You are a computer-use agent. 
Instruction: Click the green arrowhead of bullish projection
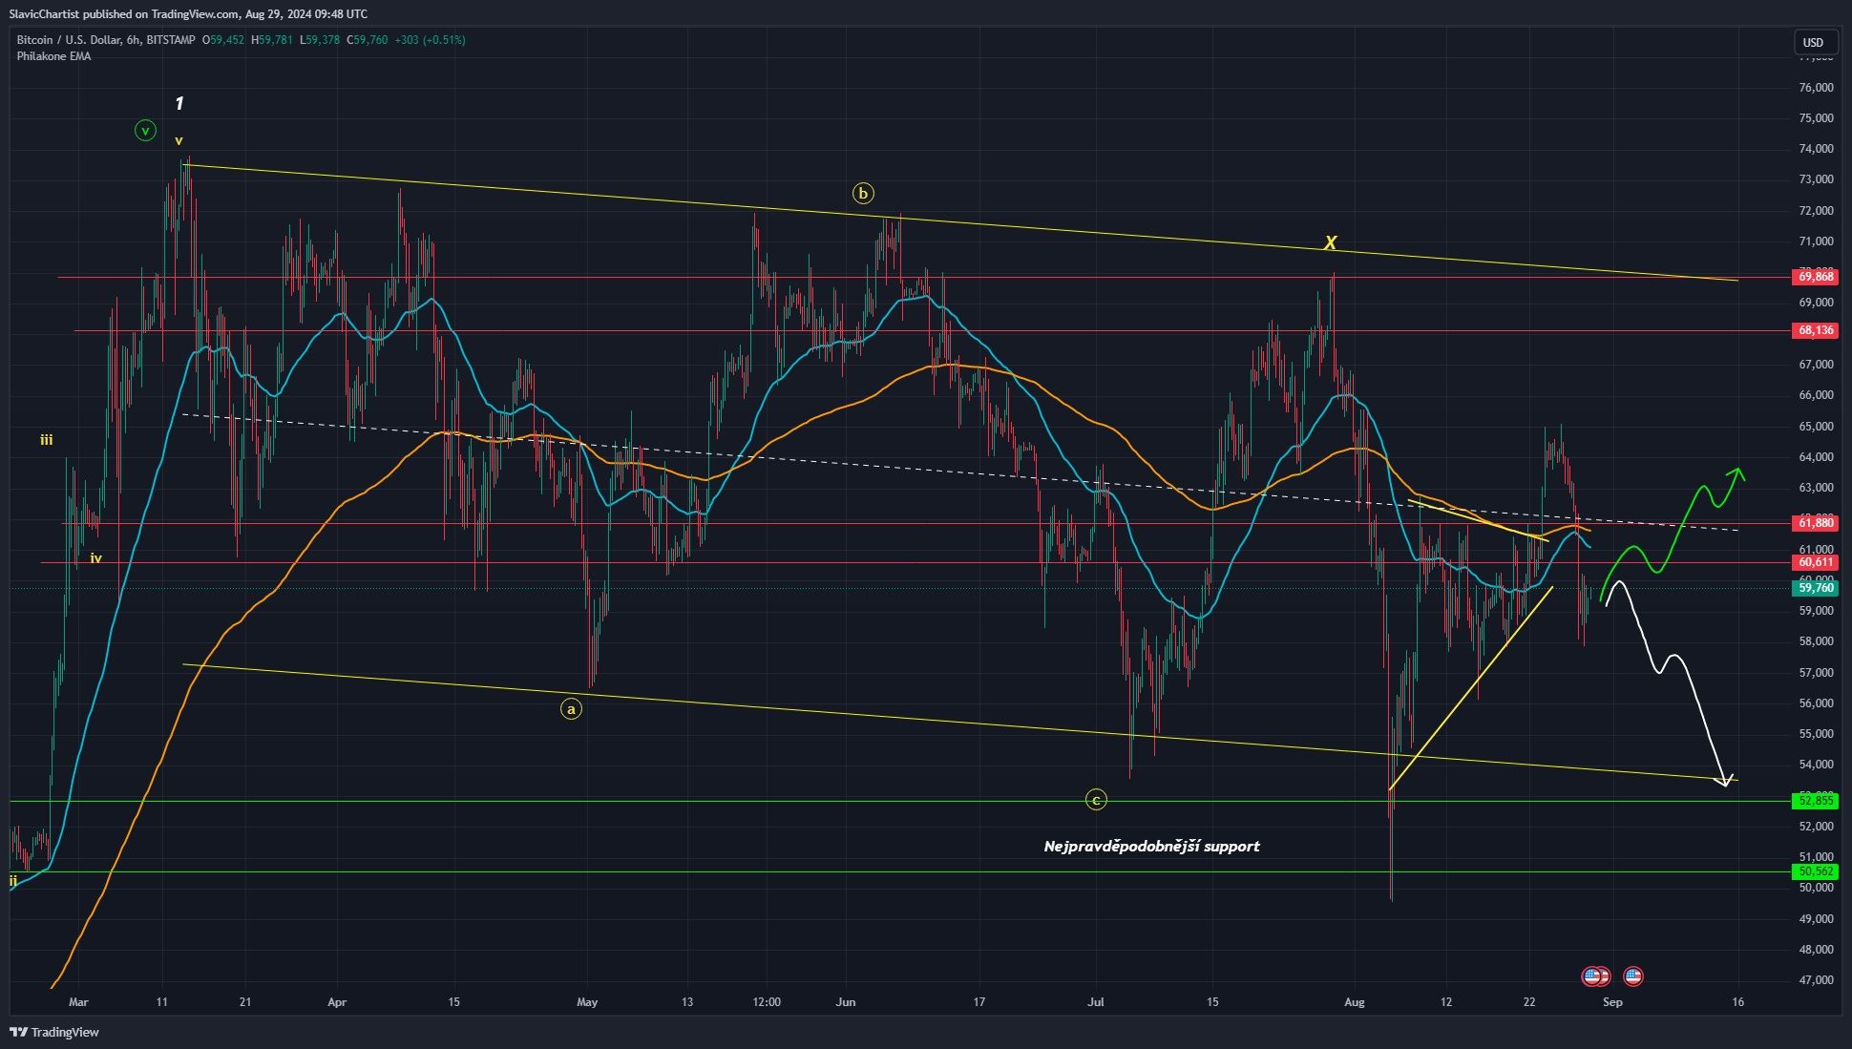click(1737, 473)
